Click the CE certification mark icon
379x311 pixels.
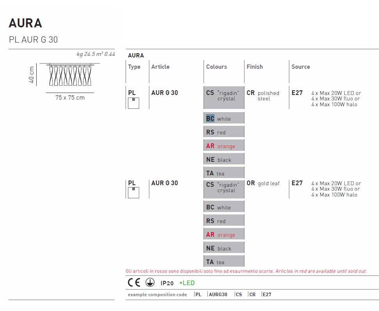coord(134,282)
